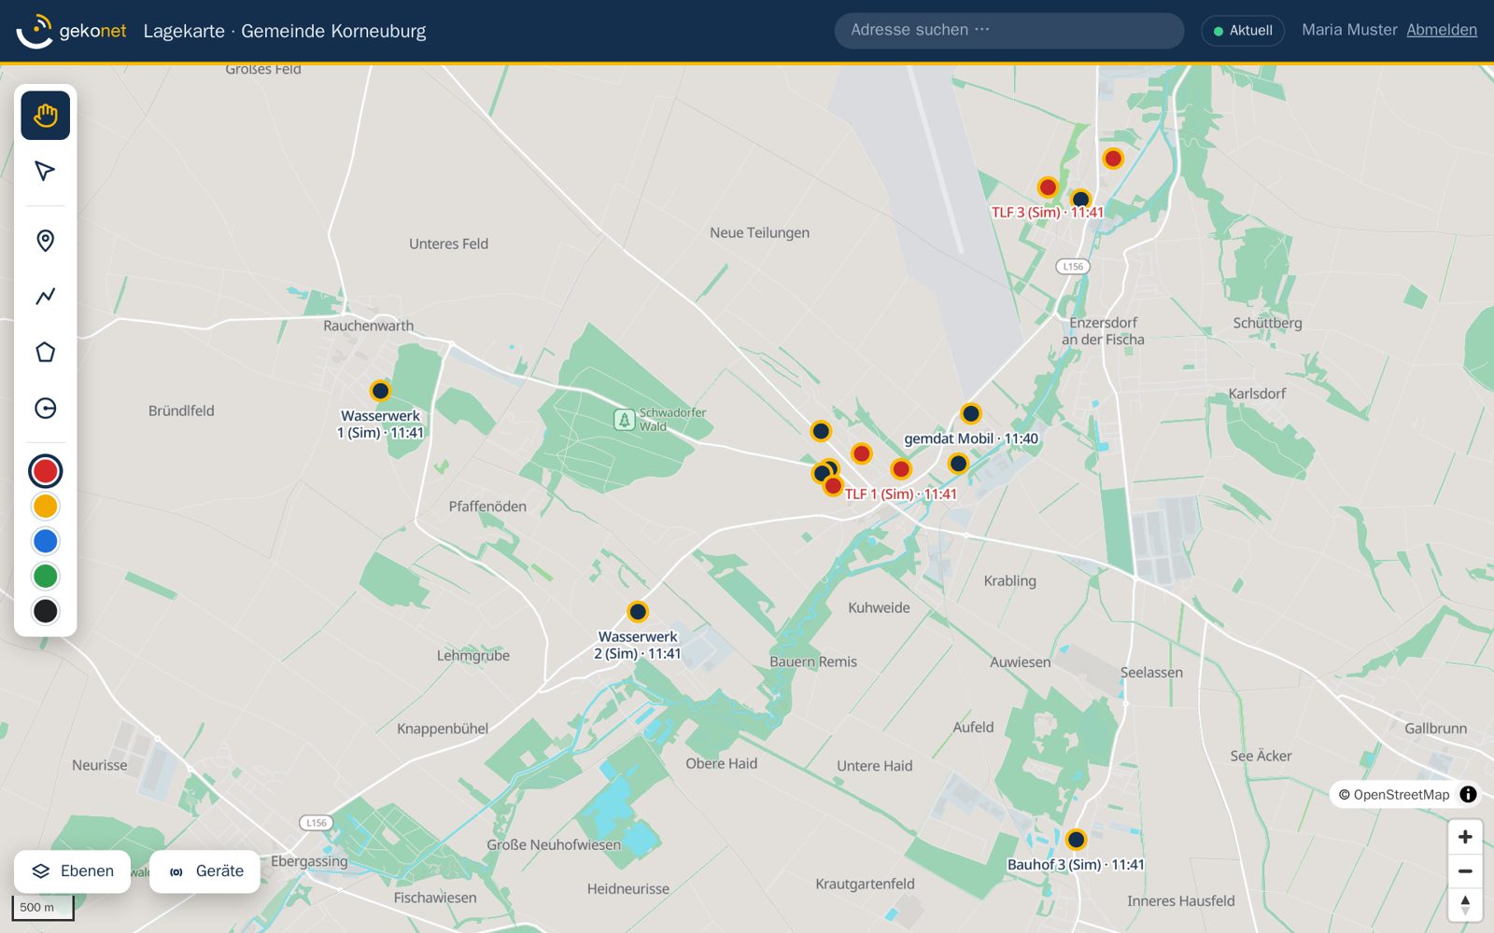Pick the green drawing color
The image size is (1494, 933).
[45, 577]
